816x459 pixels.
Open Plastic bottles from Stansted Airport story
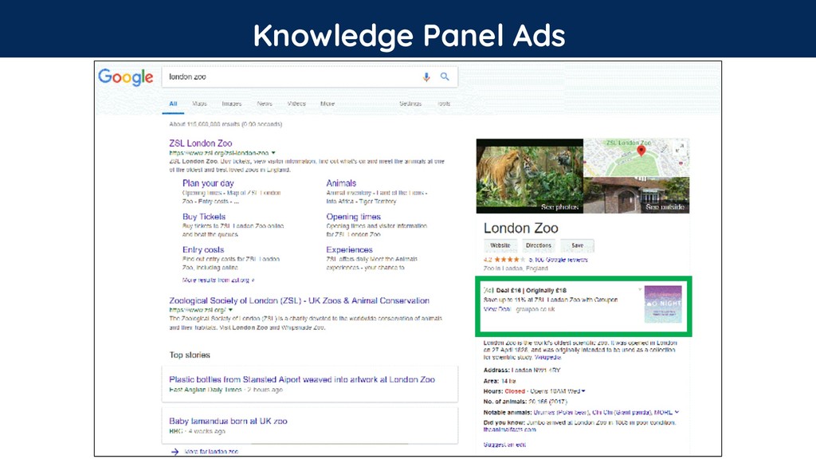click(302, 379)
